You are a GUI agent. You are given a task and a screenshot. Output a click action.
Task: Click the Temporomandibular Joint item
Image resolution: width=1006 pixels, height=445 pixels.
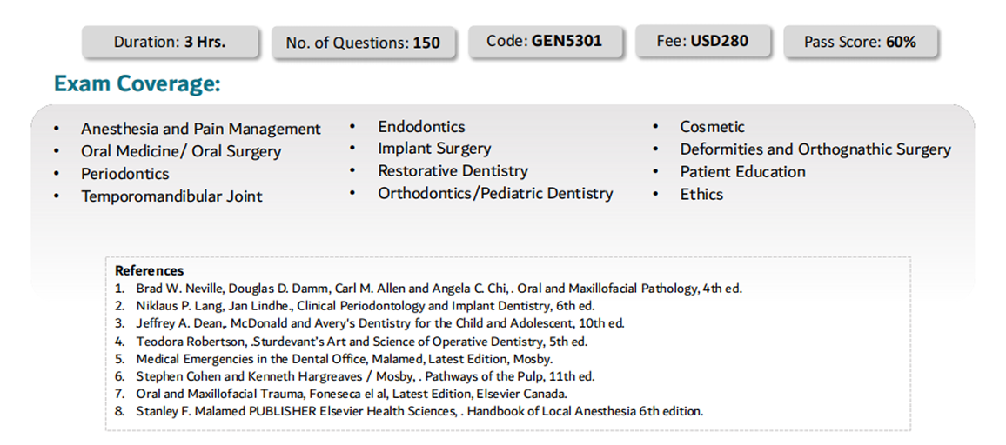[x=171, y=196]
